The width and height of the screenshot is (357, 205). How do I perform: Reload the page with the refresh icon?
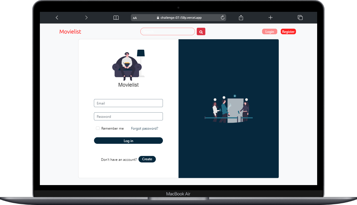pos(222,18)
